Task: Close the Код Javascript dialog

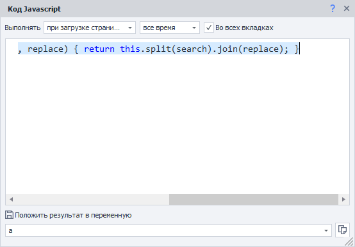Action: click(347, 8)
